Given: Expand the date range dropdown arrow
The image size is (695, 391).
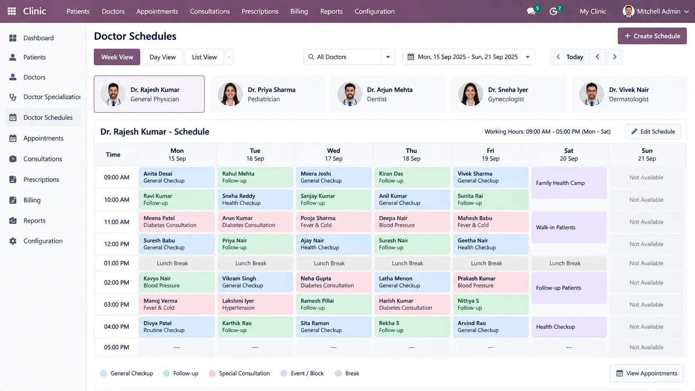Looking at the screenshot, I should pyautogui.click(x=527, y=57).
